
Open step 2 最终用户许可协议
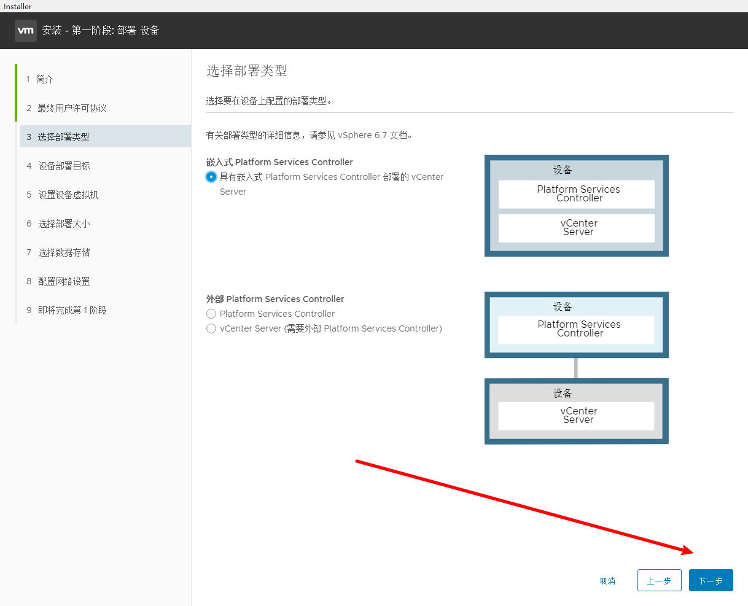72,108
